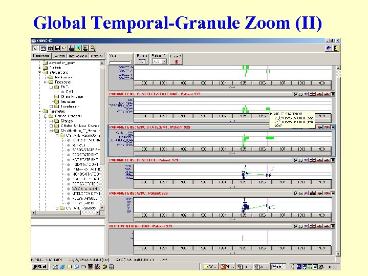Collapse the Derived Concepts folder

coord(45,116)
